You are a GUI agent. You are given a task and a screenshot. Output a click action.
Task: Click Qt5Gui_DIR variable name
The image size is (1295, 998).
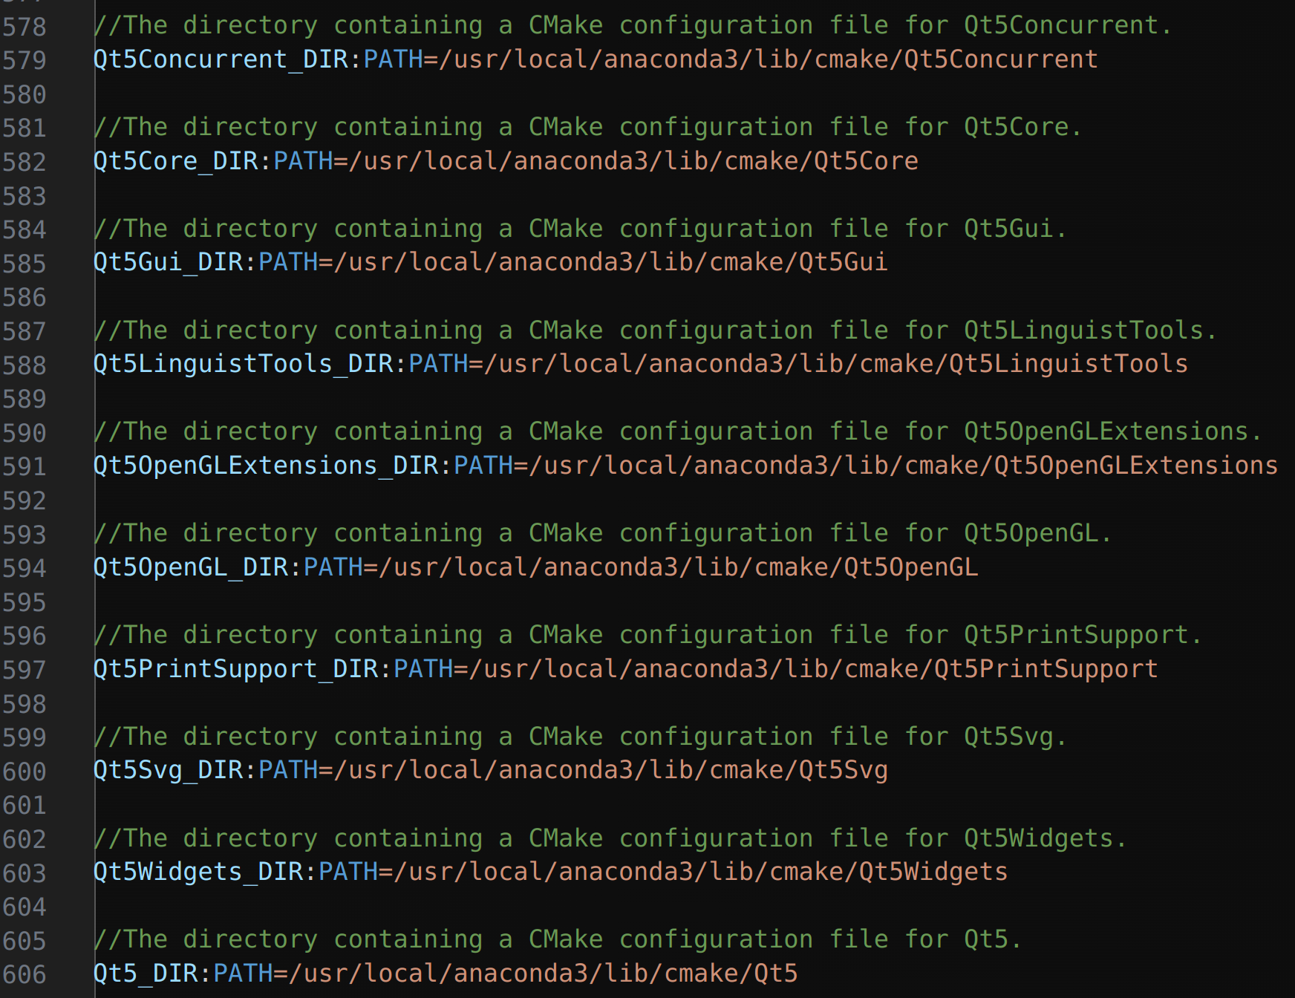click(169, 262)
